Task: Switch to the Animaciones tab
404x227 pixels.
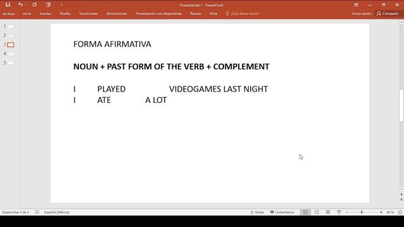Action: [116, 13]
